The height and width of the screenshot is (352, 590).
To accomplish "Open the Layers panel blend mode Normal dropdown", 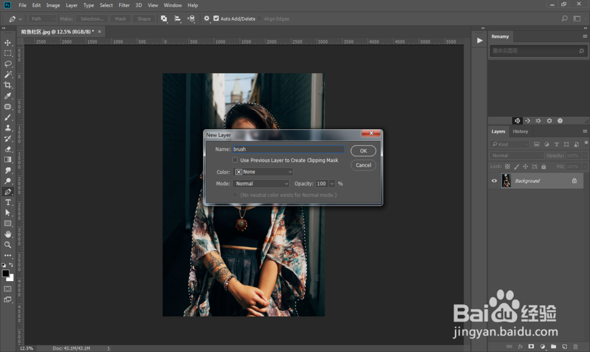I will 517,155.
